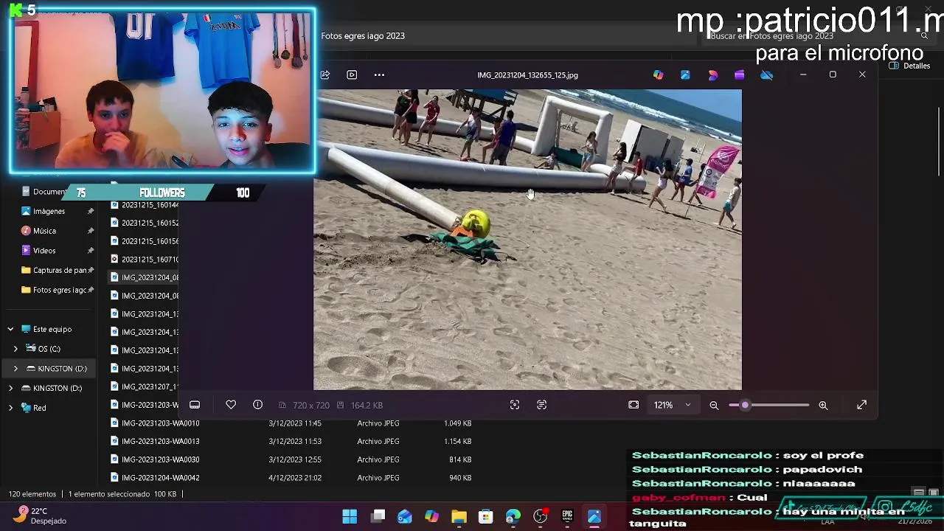This screenshot has width=944, height=531.
Task: Fit image to window icon
Action: tap(634, 405)
